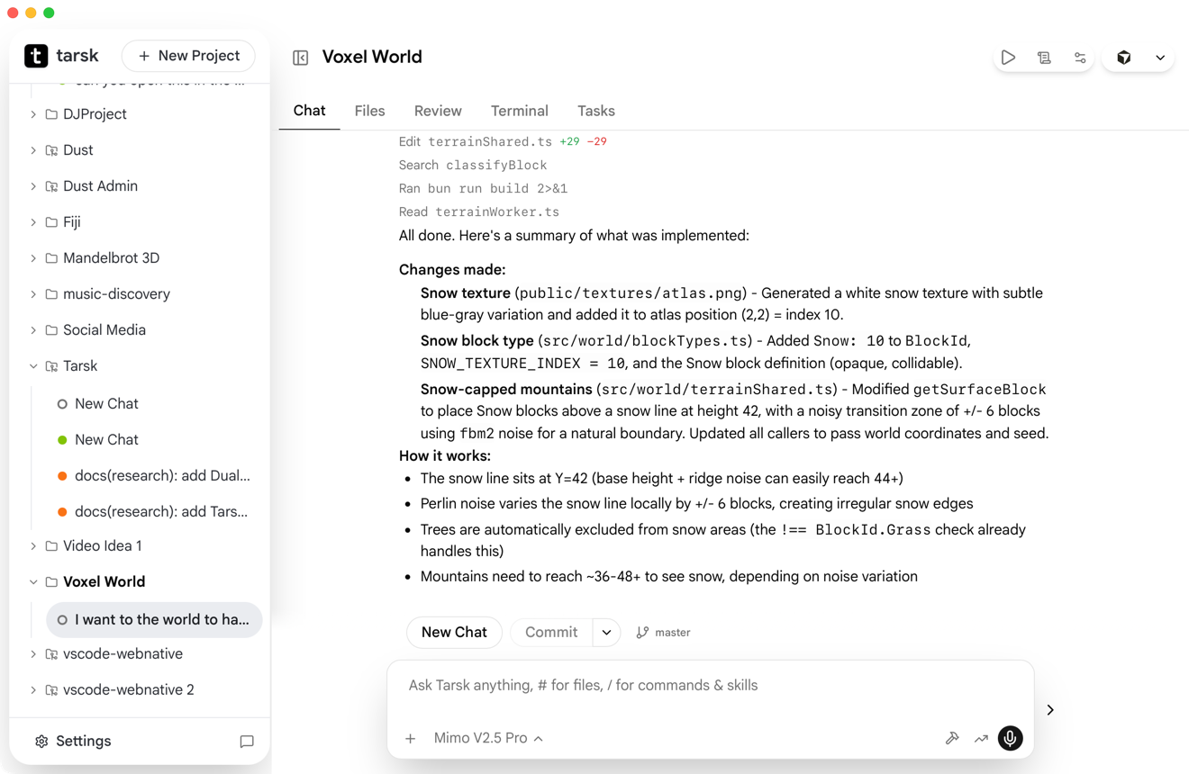Switch to the Review tab
This screenshot has height=774, width=1189.
(438, 111)
